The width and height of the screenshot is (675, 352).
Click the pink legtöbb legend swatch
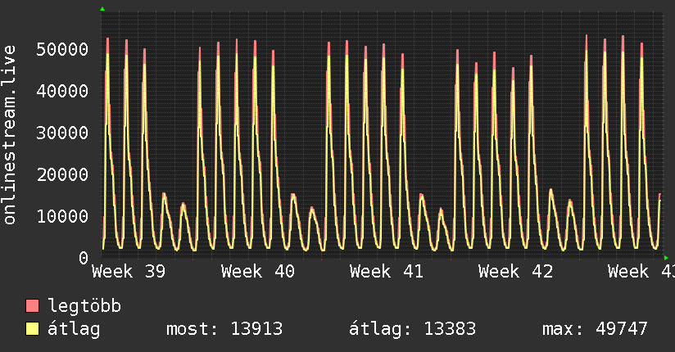(32, 305)
